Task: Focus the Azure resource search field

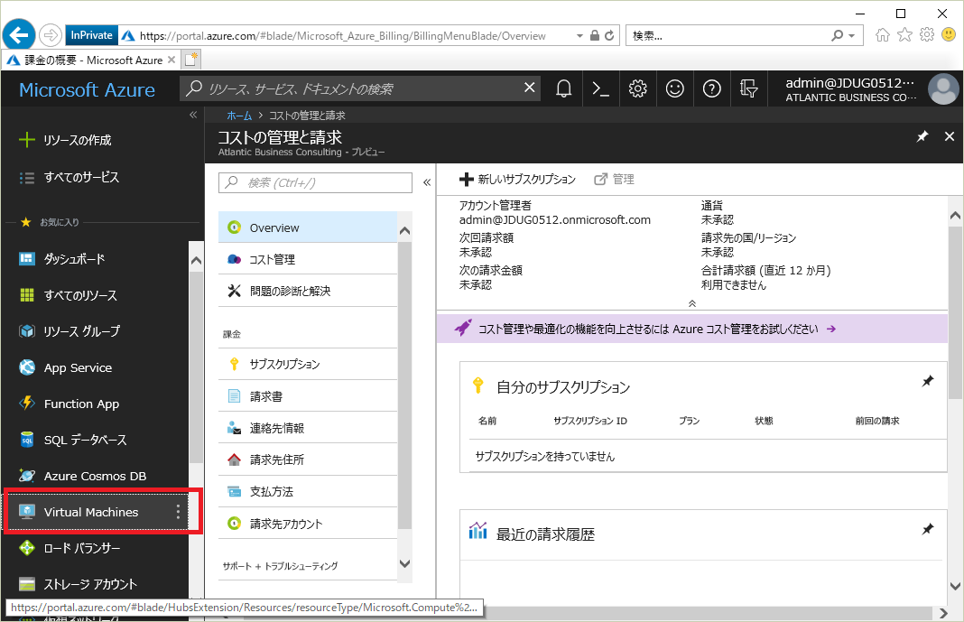Action: coord(359,88)
